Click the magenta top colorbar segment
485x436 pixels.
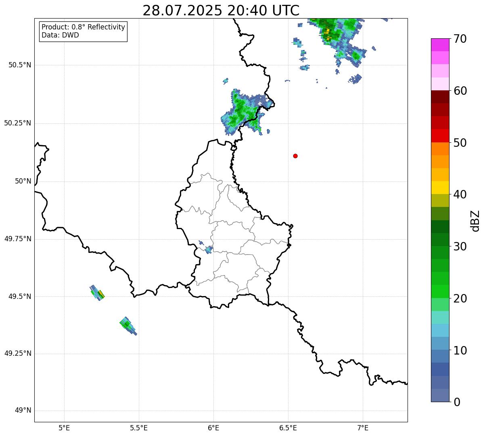pos(440,45)
